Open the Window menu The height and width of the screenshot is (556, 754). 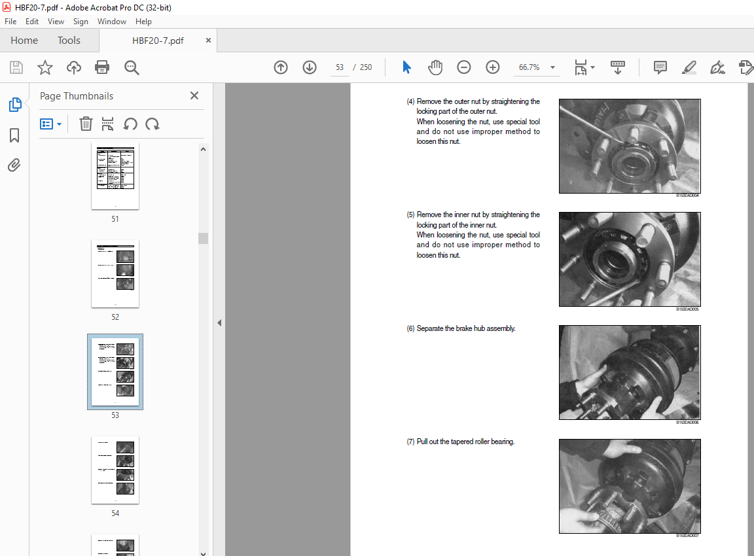click(x=111, y=22)
